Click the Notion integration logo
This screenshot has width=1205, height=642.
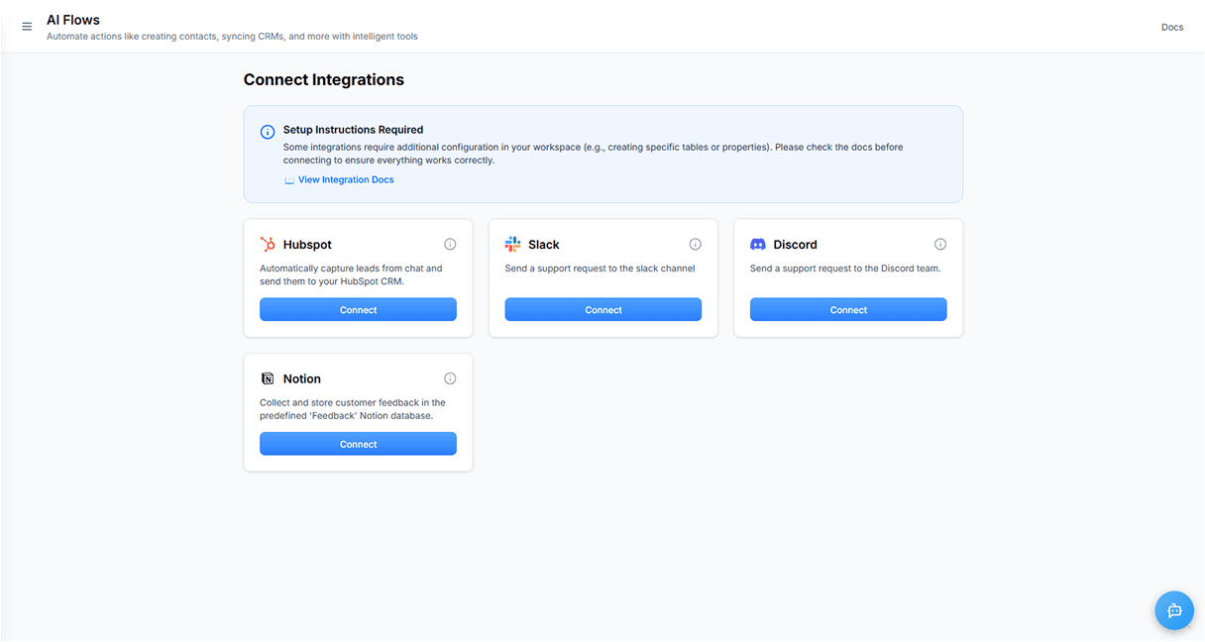coord(267,378)
